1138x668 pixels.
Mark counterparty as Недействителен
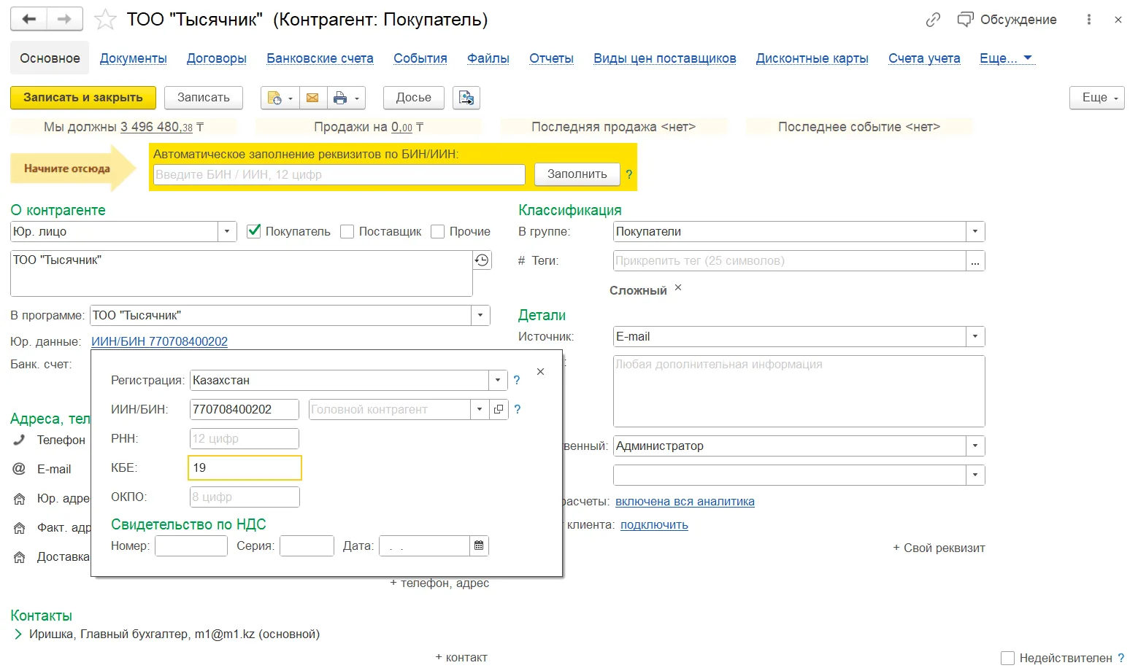pyautogui.click(x=1007, y=658)
